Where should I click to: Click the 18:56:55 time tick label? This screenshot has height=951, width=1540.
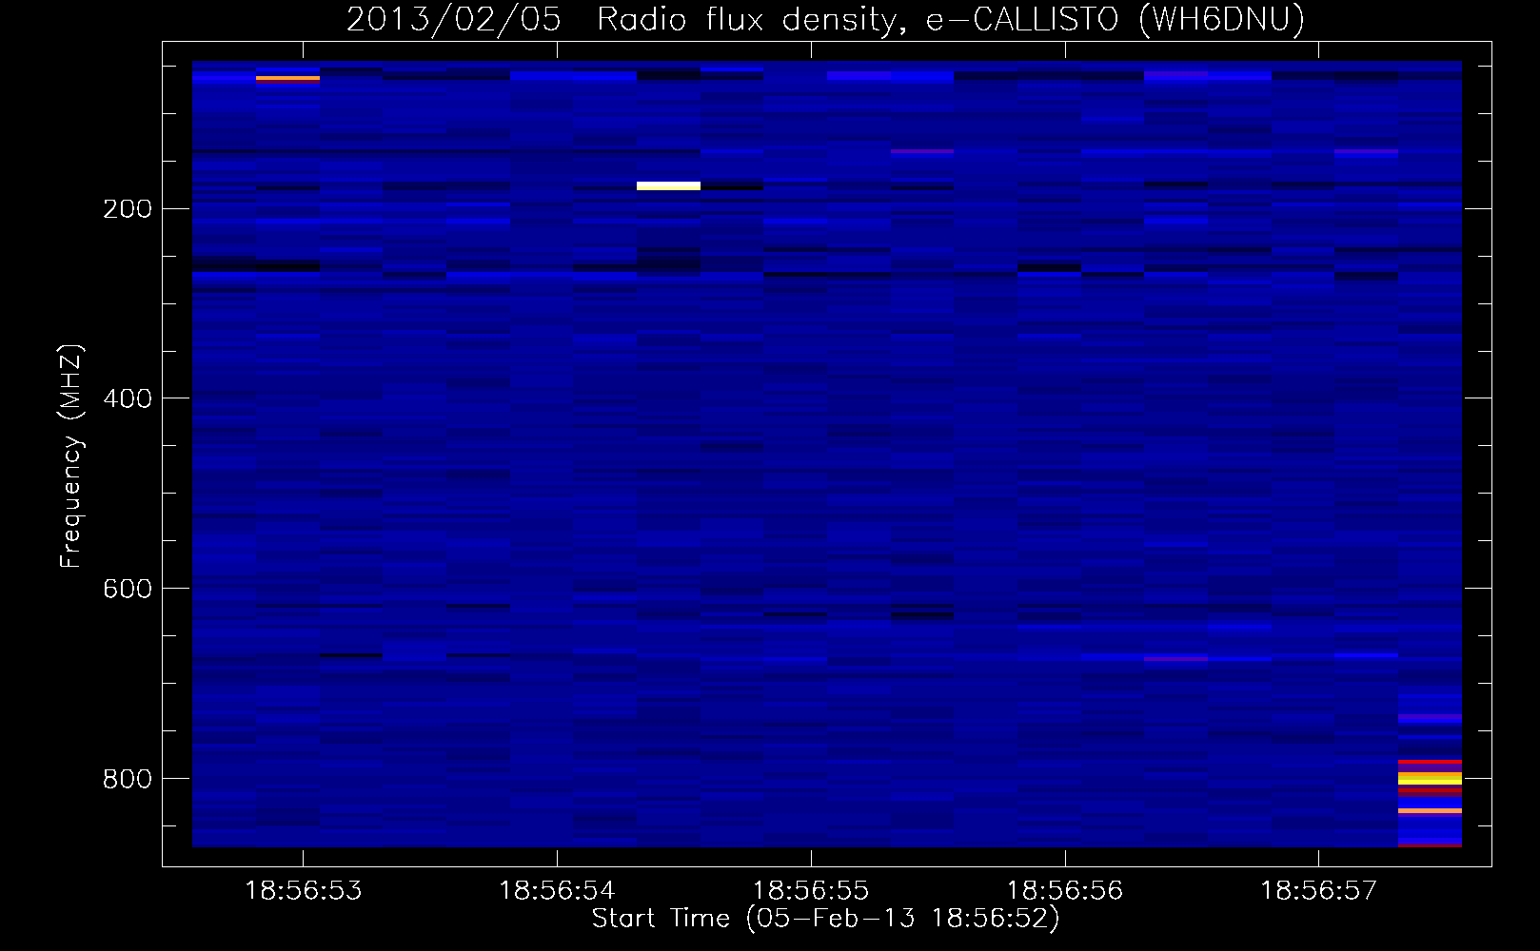click(811, 891)
